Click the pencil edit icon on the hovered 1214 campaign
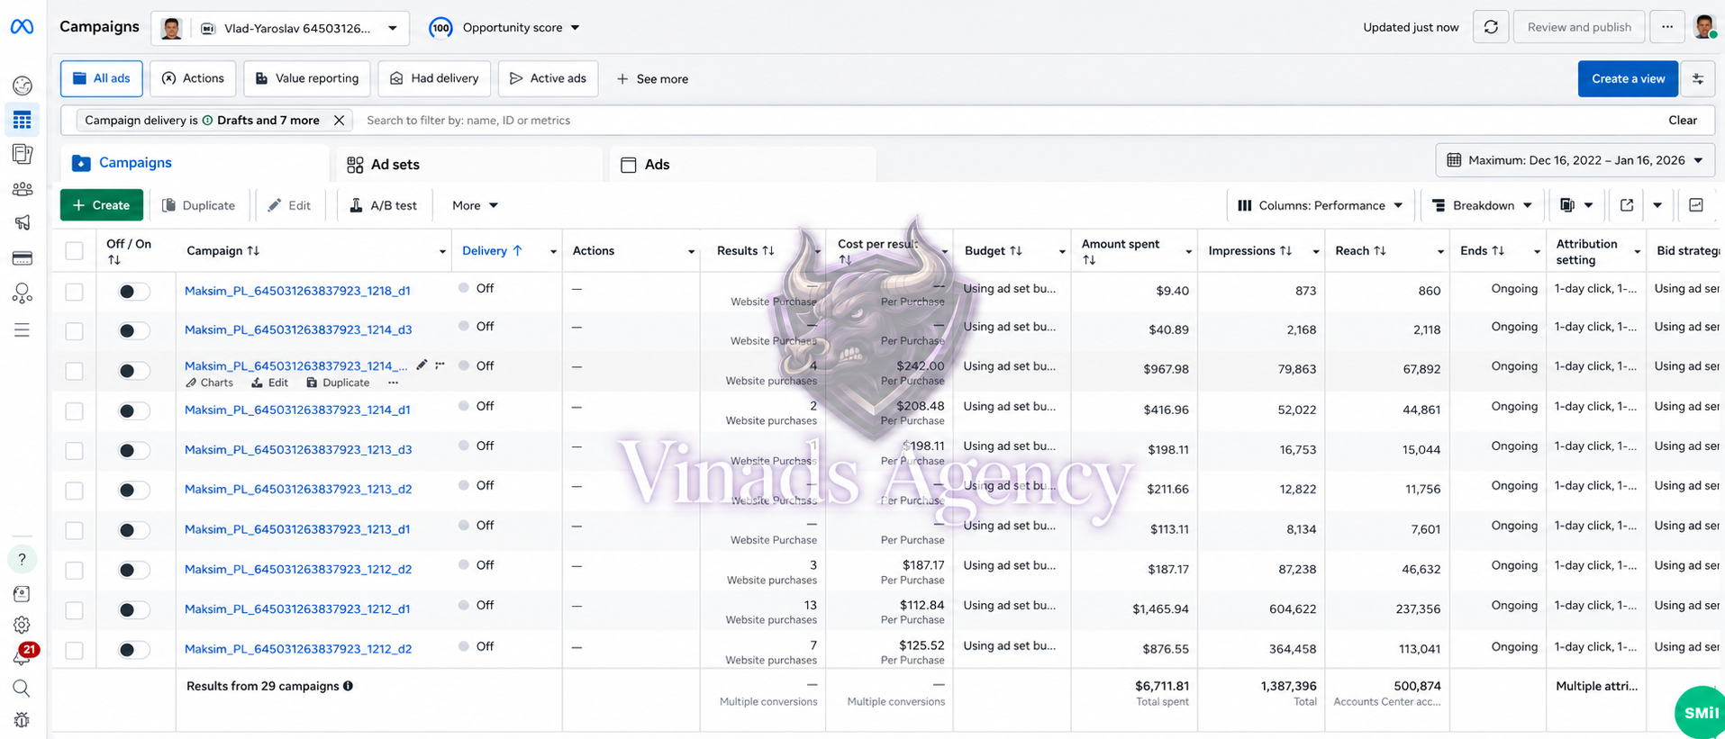Screen dimensions: 1725x739 click(x=422, y=365)
